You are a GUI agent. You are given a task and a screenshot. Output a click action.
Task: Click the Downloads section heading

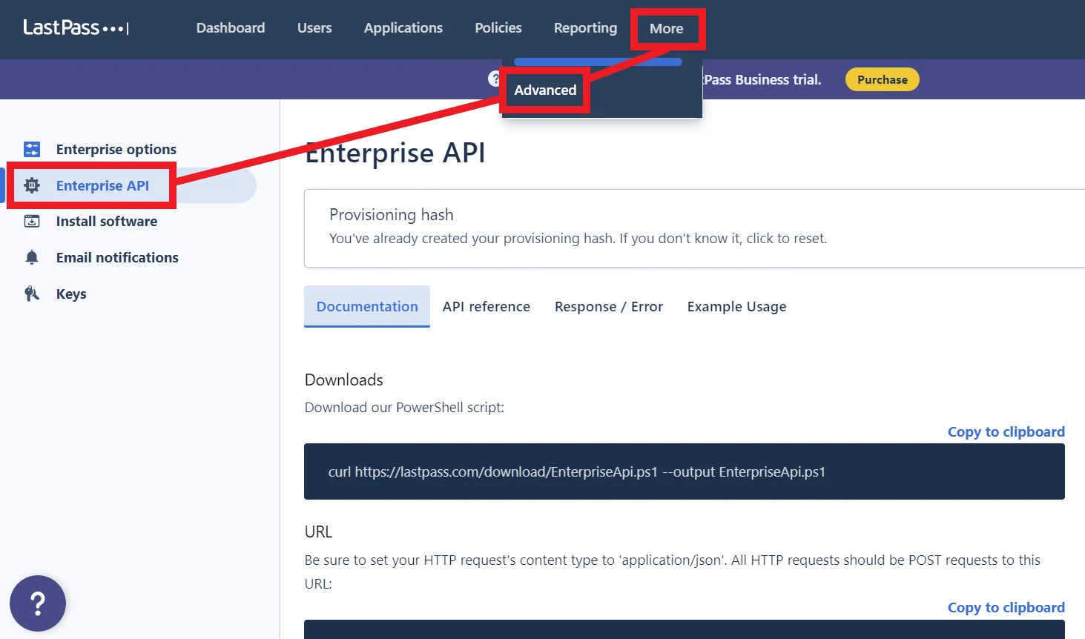point(344,380)
